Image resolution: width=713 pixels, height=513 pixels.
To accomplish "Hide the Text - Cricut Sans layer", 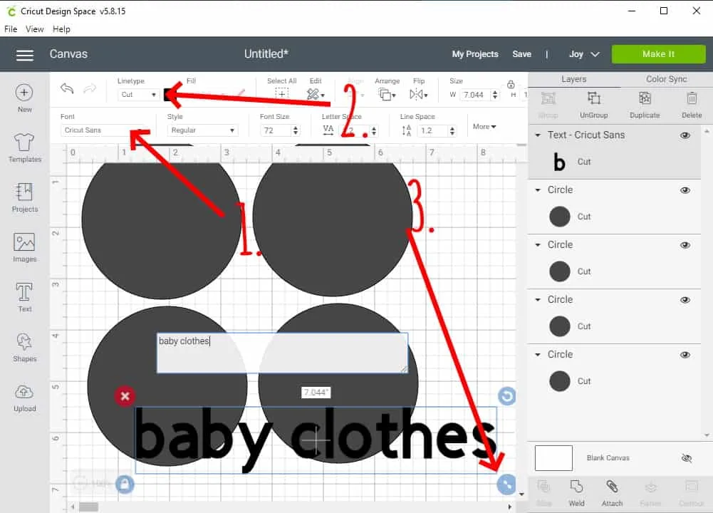I will [685, 135].
